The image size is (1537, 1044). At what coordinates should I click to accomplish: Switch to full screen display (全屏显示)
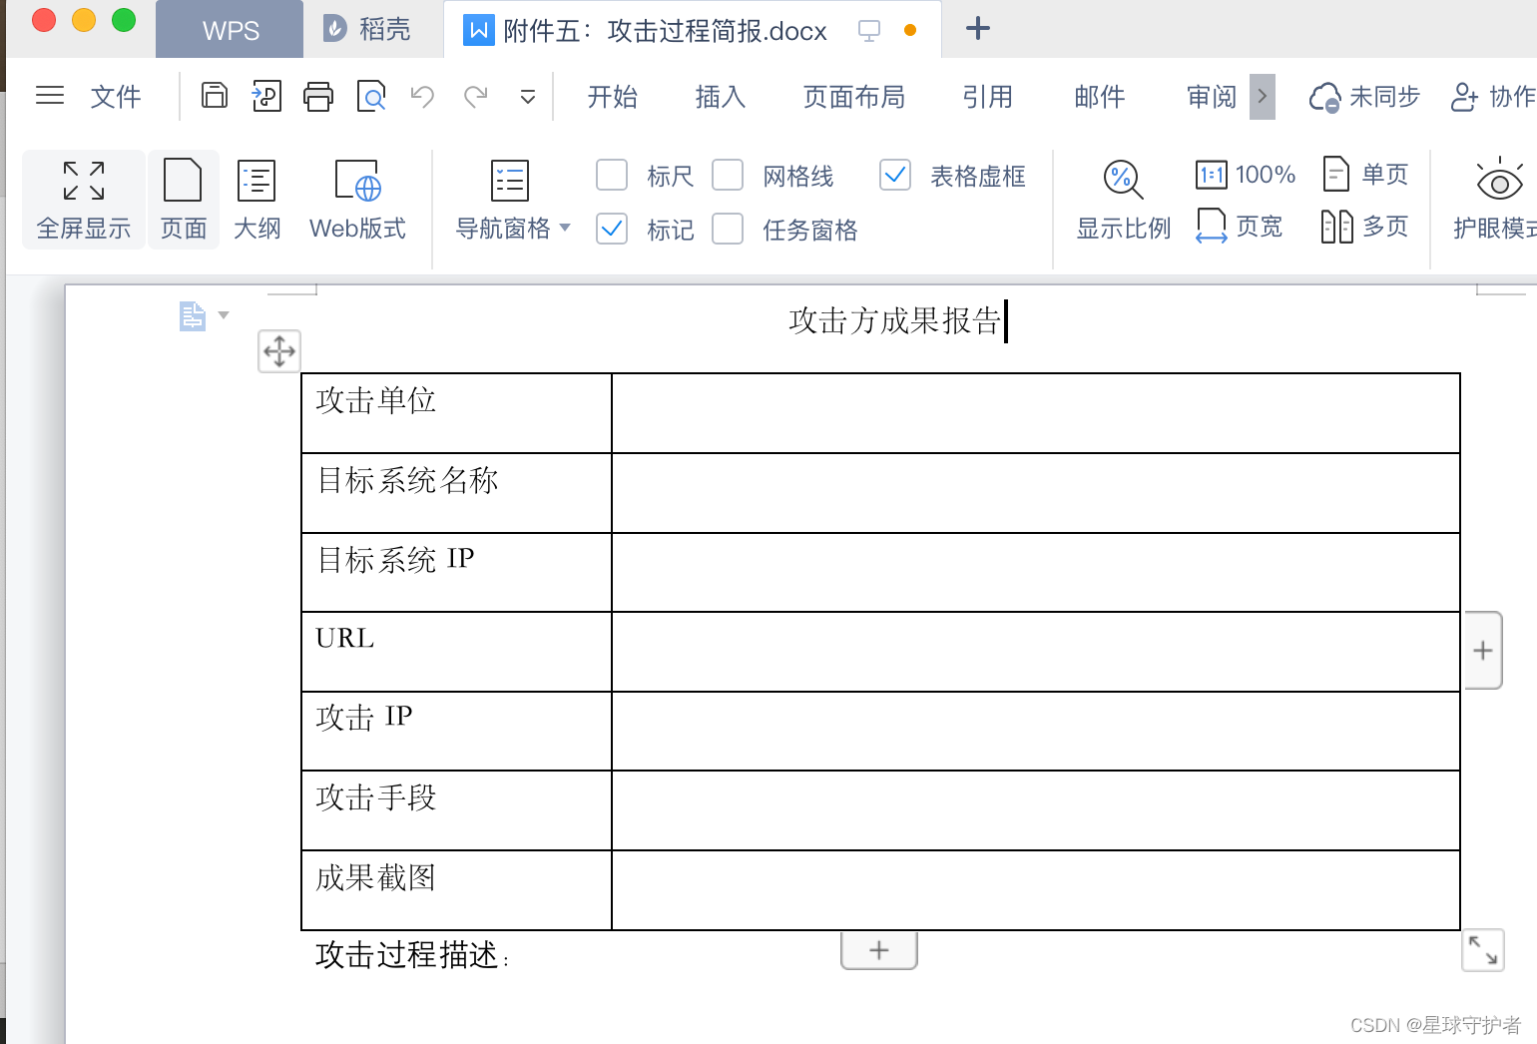coord(84,200)
